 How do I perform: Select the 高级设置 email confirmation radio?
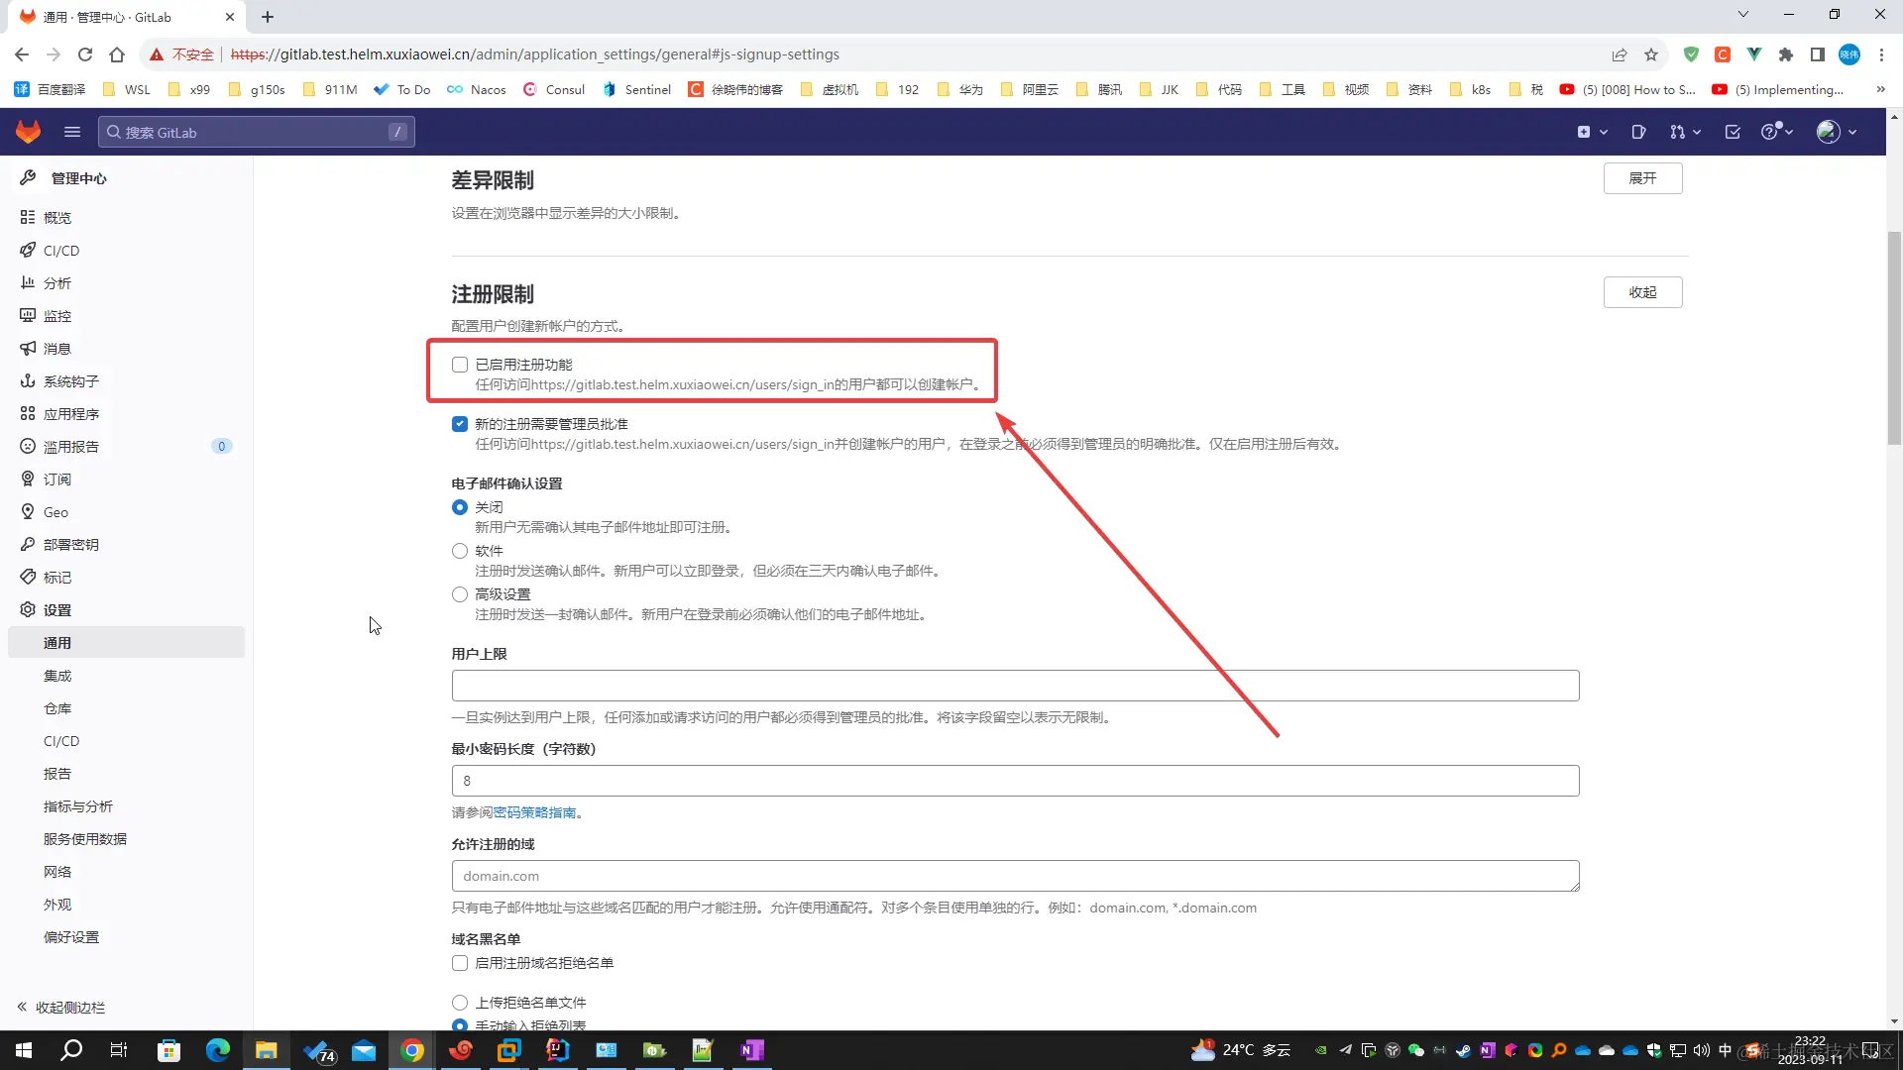point(460,594)
